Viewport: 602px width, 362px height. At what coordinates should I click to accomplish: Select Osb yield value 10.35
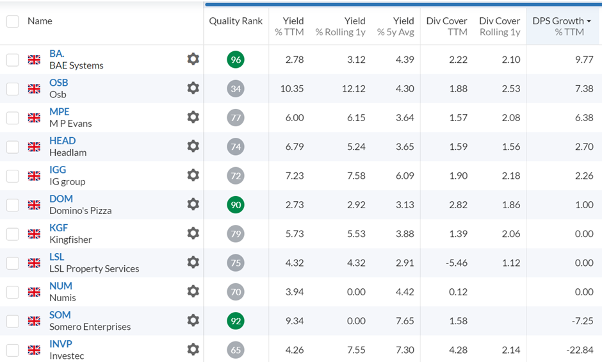pos(292,89)
